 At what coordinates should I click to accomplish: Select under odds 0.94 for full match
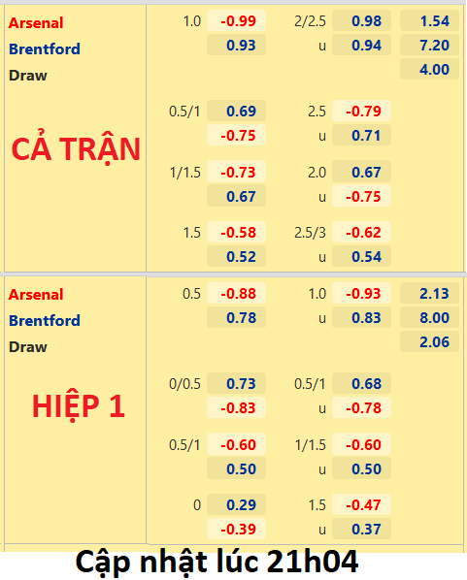coord(361,46)
